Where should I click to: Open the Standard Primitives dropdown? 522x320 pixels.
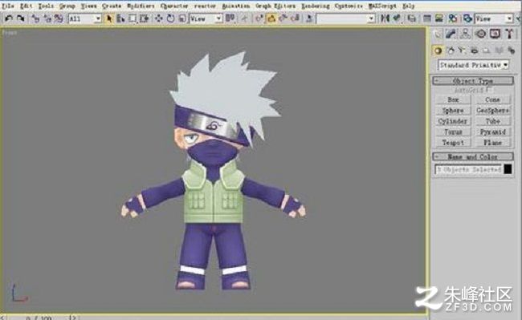(473, 65)
